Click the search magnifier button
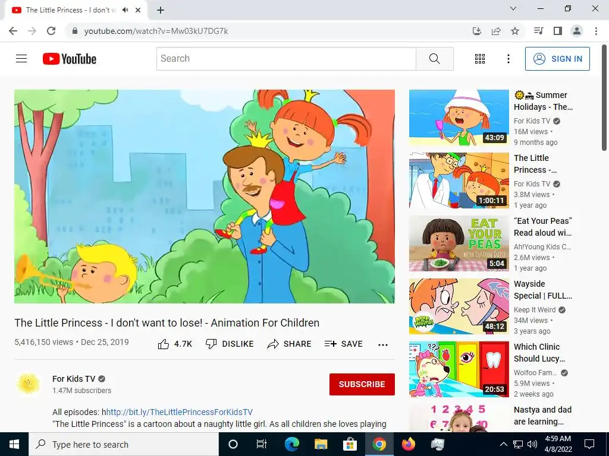Screen dimensions: 609x456 435,59
